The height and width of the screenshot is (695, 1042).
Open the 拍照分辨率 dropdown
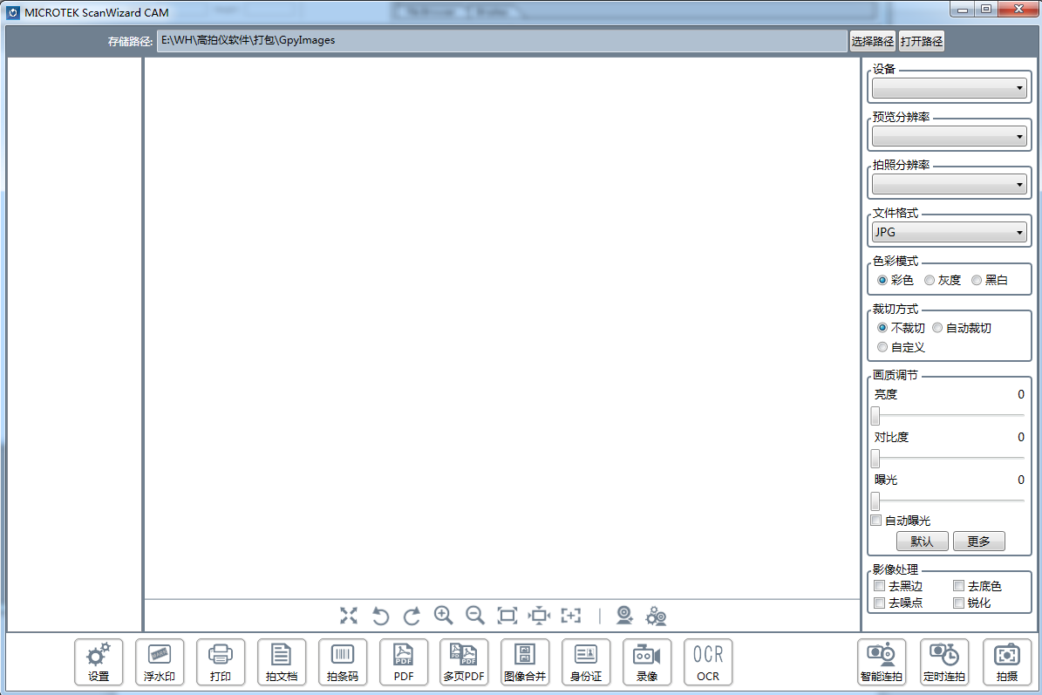coord(950,185)
